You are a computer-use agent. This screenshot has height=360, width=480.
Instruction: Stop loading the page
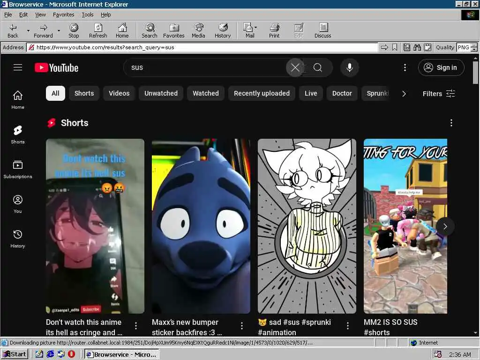click(x=74, y=30)
